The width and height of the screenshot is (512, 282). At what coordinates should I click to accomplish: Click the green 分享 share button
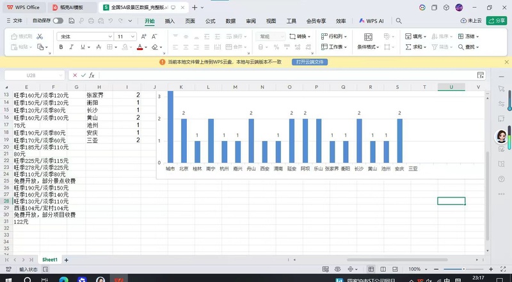[497, 21]
